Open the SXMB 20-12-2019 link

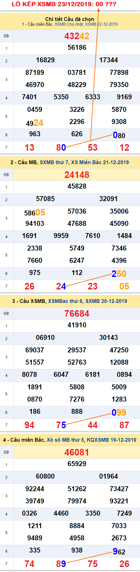point(106,301)
